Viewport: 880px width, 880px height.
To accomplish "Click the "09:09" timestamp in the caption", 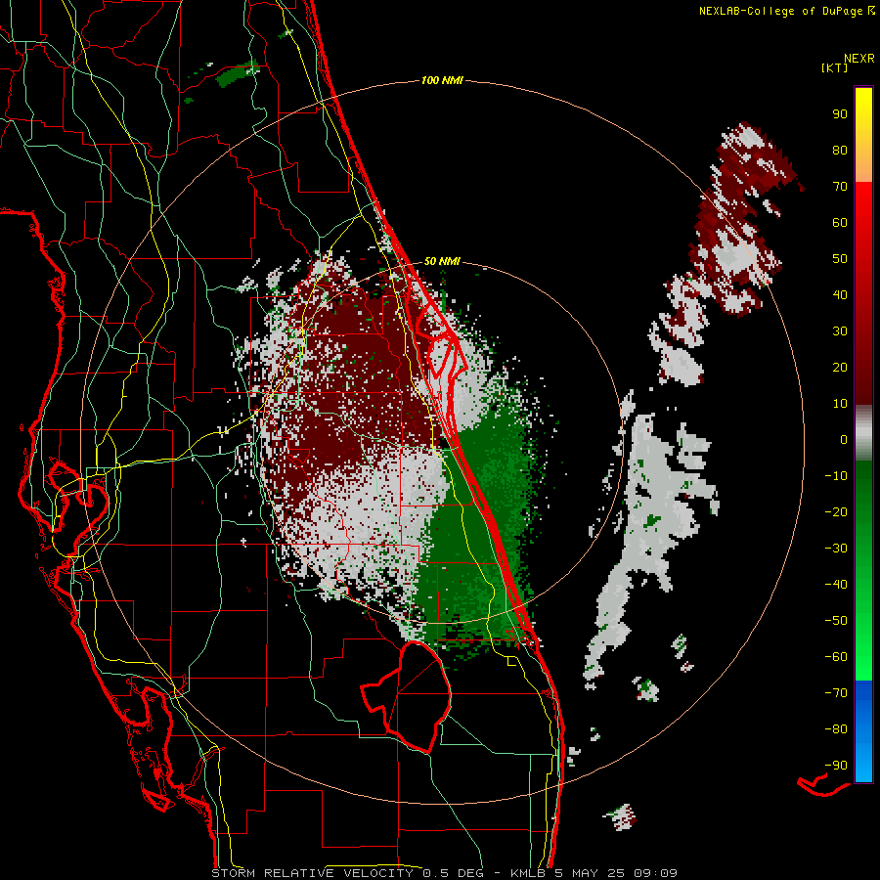I will pyautogui.click(x=655, y=873).
